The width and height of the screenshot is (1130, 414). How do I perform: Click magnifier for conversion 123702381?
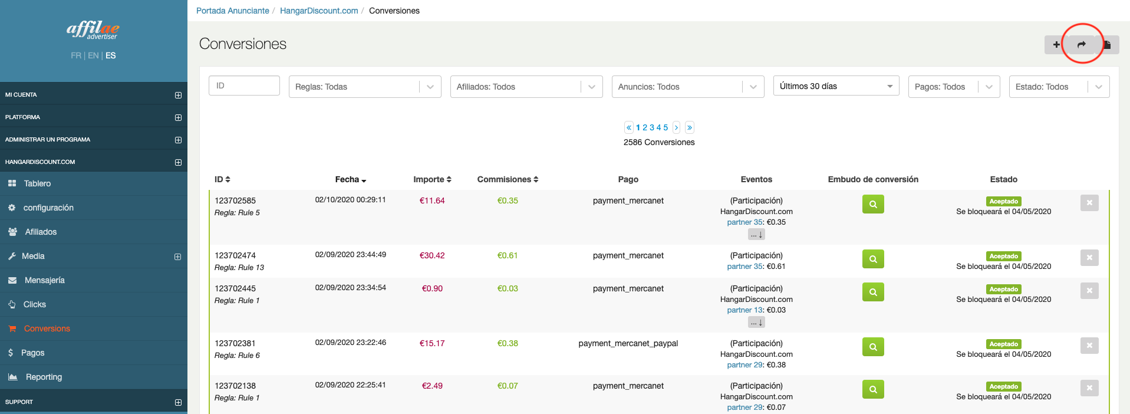pyautogui.click(x=873, y=347)
